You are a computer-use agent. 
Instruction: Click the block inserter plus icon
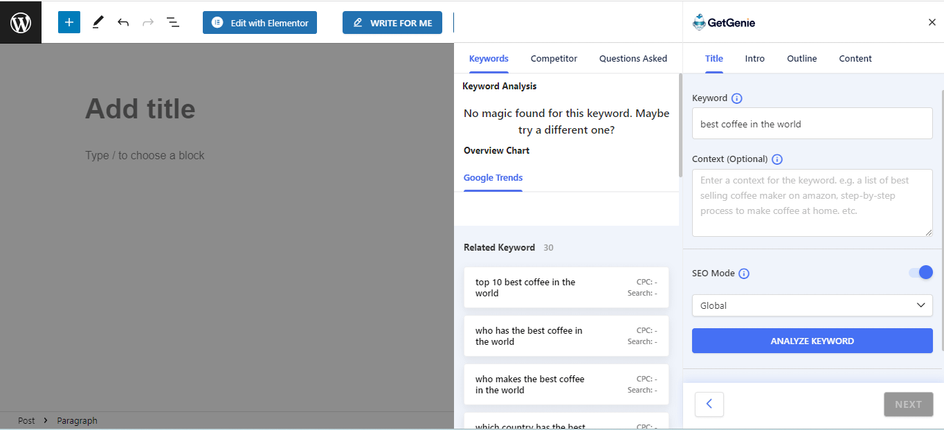tap(69, 21)
